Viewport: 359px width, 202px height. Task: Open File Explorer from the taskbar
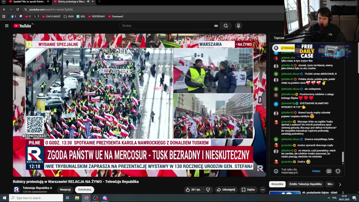pos(77,198)
